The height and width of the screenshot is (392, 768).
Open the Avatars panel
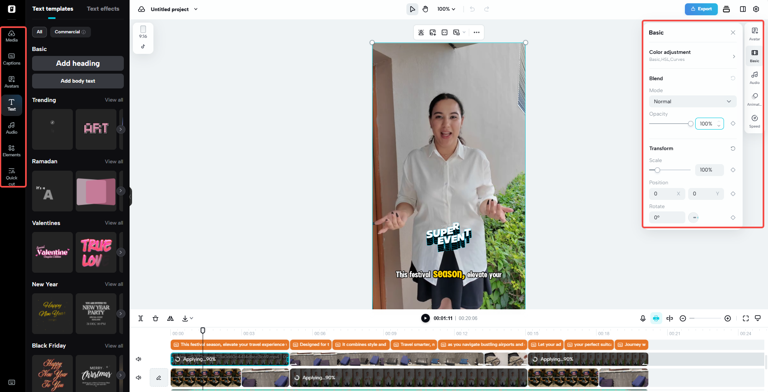pos(12,81)
